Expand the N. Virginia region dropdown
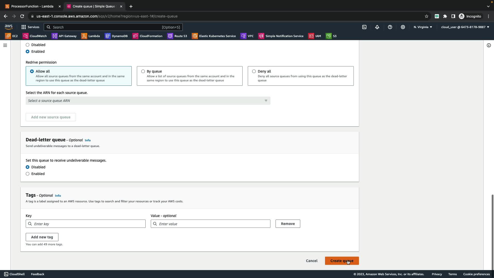Image resolution: width=494 pixels, height=278 pixels. click(x=423, y=27)
